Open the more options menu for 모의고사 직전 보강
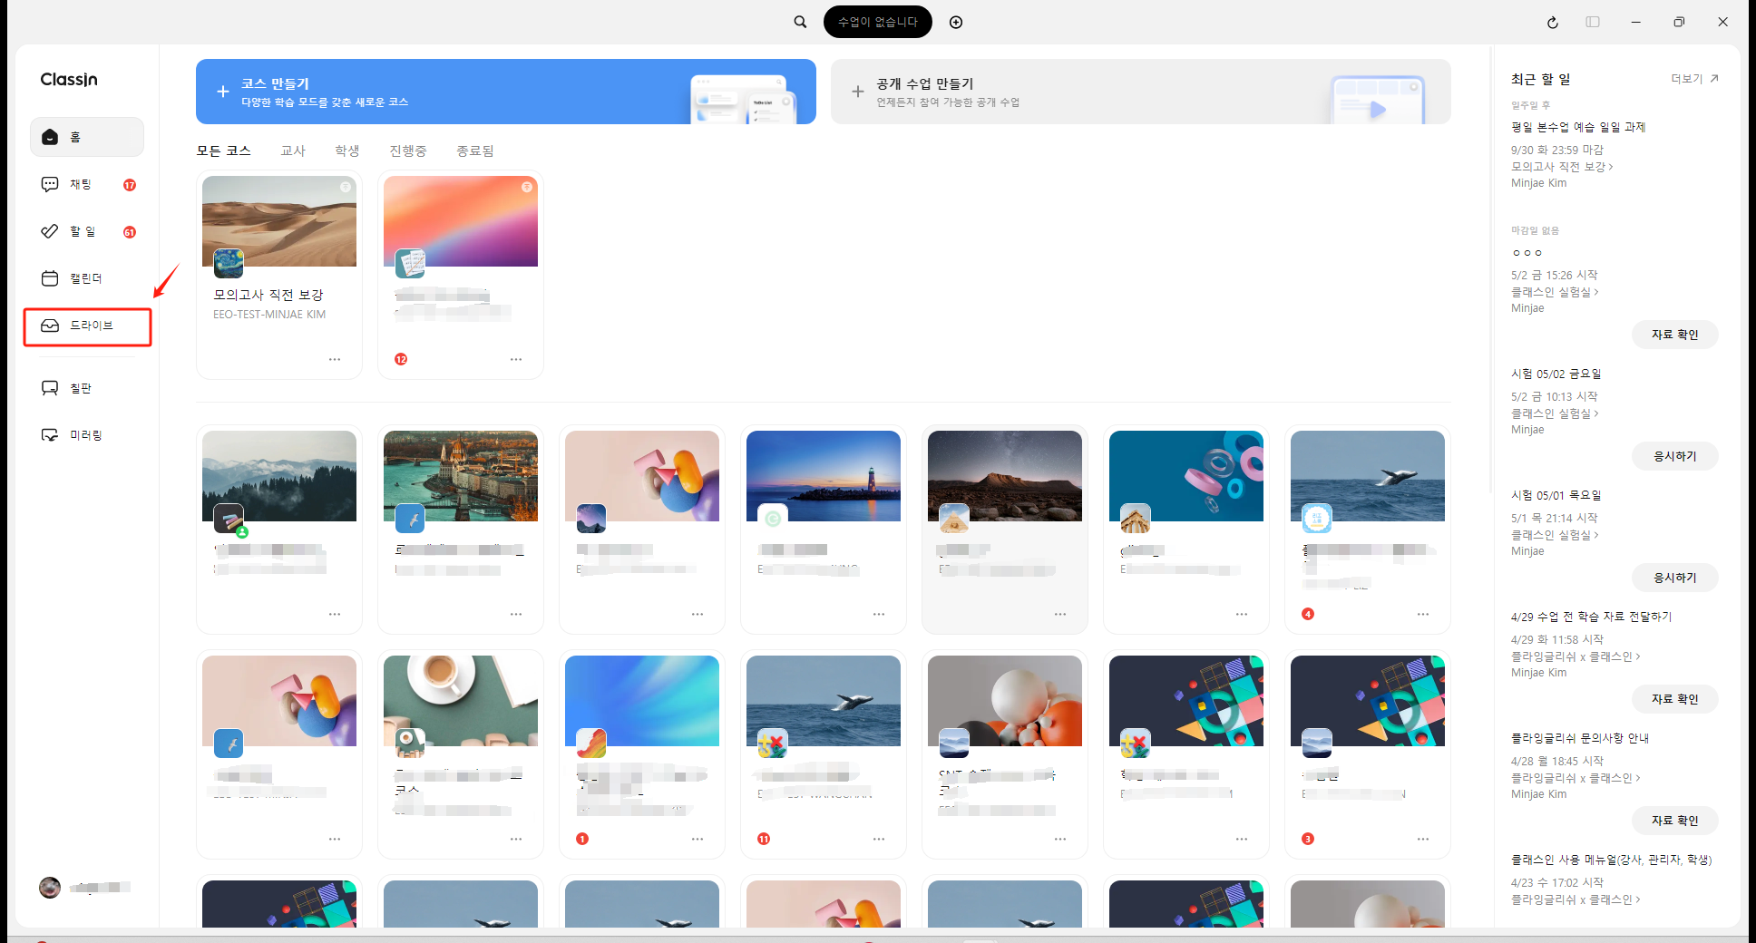The width and height of the screenshot is (1756, 943). (x=335, y=359)
